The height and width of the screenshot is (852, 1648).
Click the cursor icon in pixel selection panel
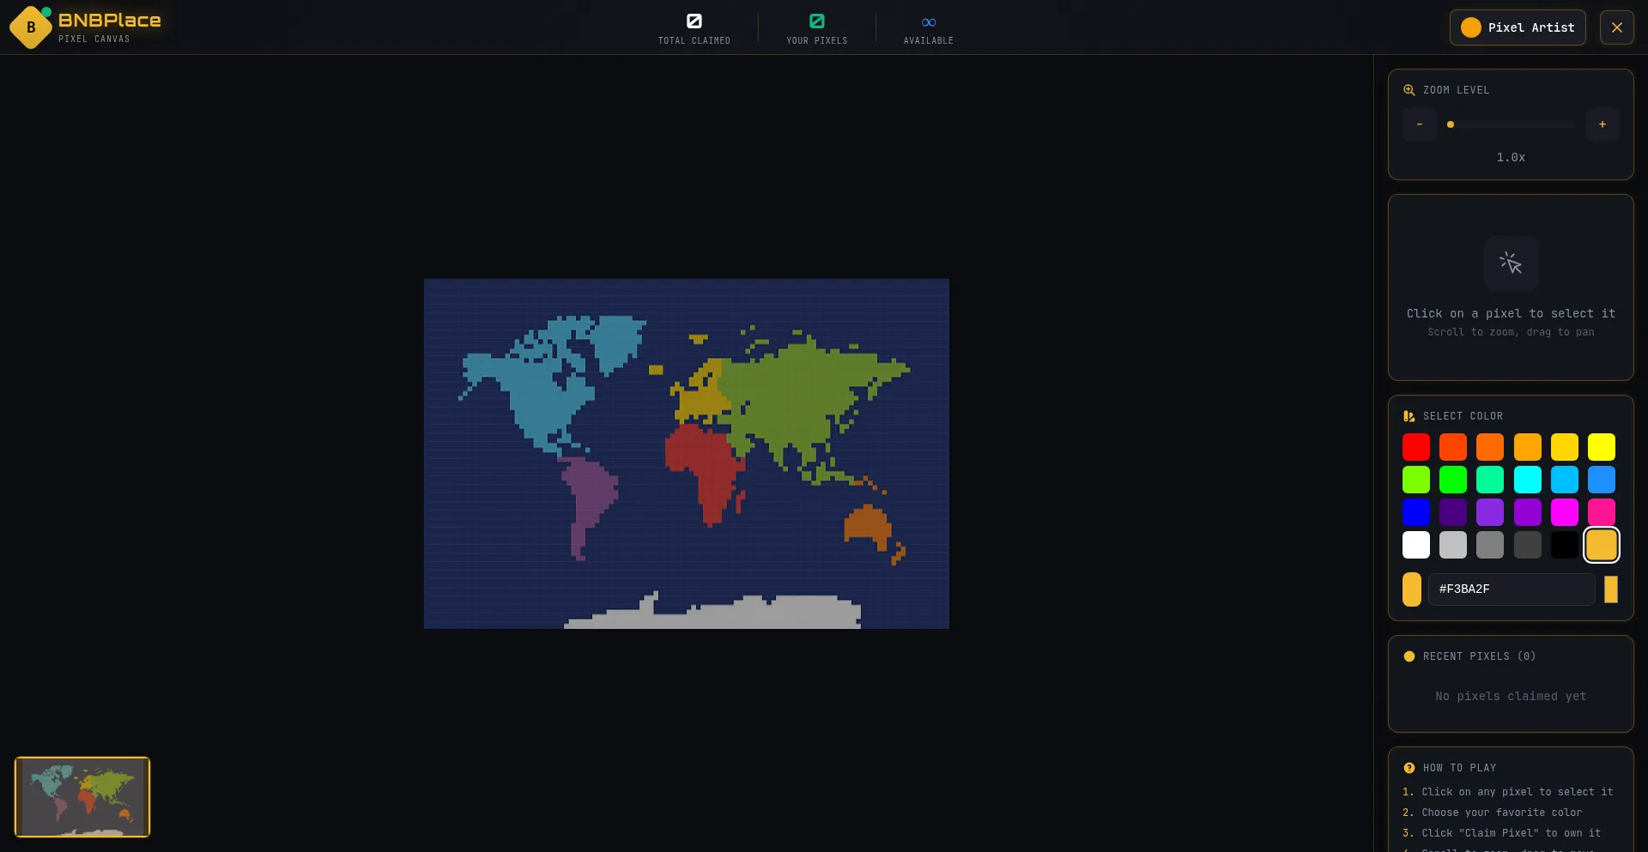[1511, 263]
